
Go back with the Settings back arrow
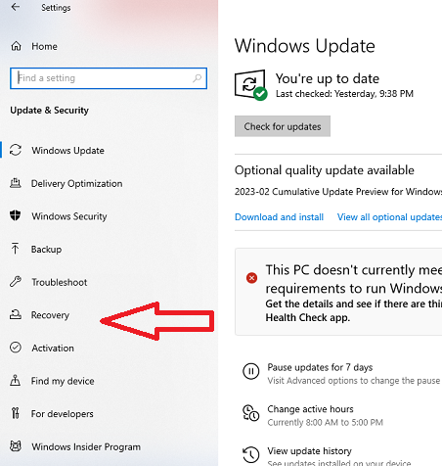tap(16, 7)
